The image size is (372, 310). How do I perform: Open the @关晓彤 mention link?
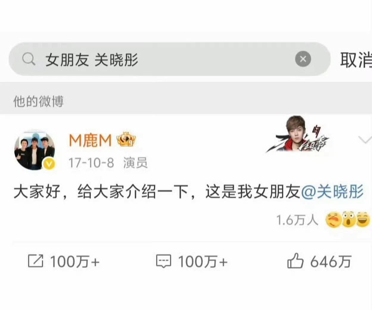tap(332, 191)
